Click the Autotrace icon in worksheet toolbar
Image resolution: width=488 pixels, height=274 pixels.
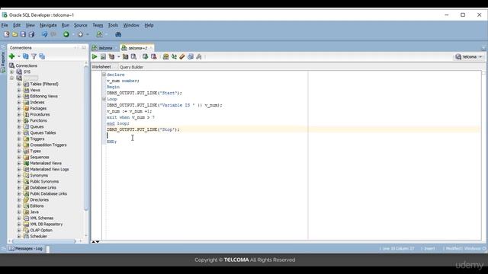pyautogui.click(x=125, y=56)
